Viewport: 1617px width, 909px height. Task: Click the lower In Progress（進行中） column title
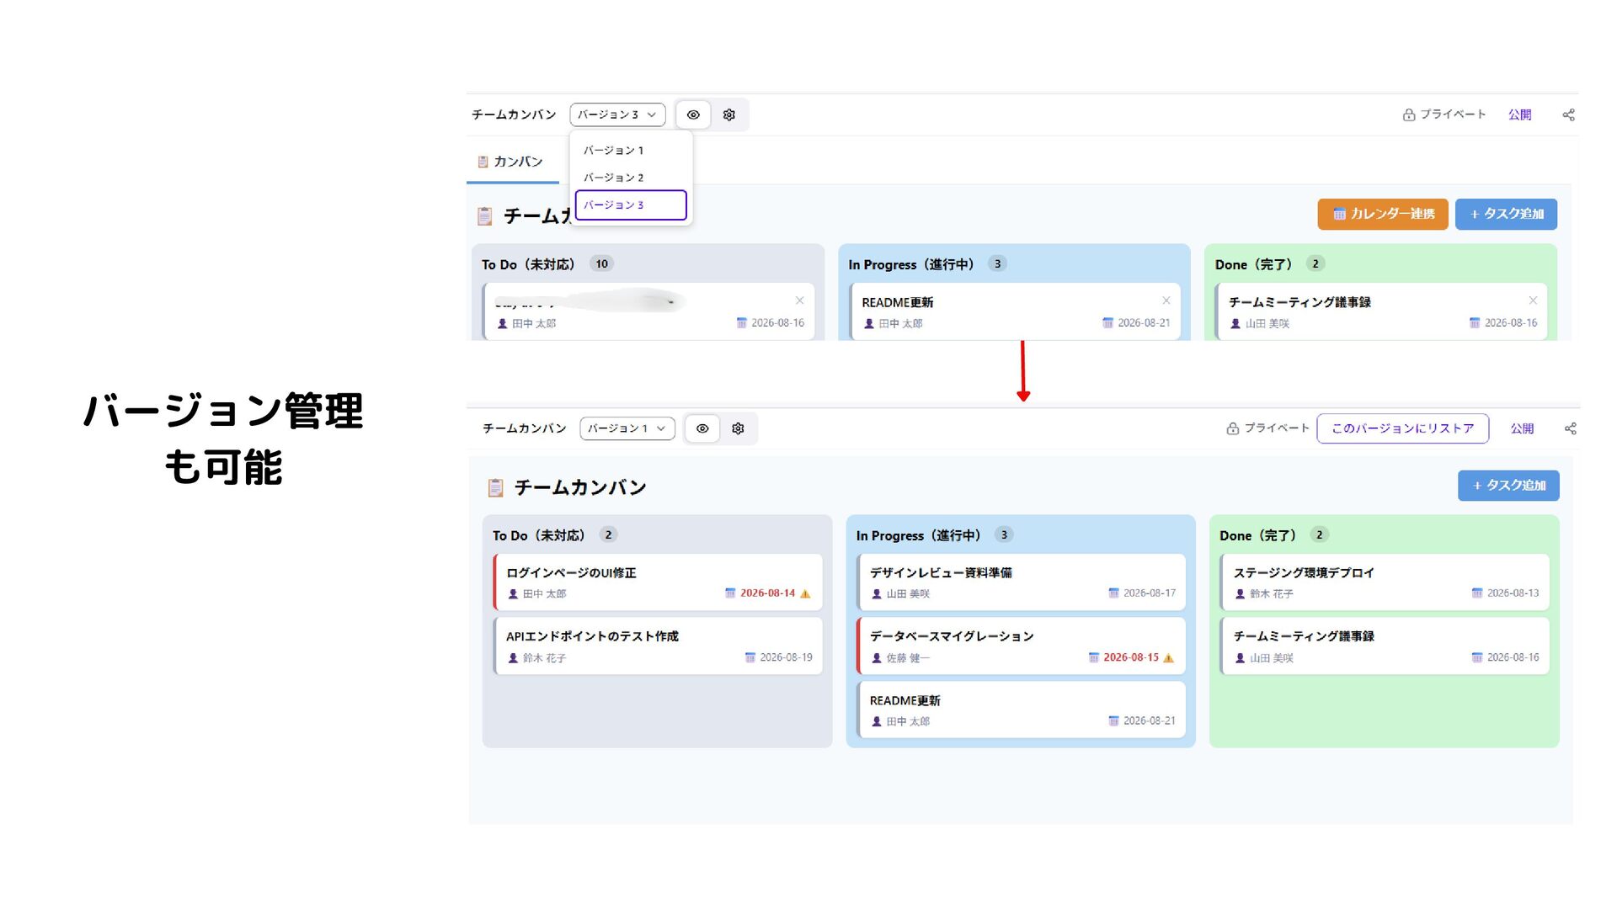coord(919,536)
